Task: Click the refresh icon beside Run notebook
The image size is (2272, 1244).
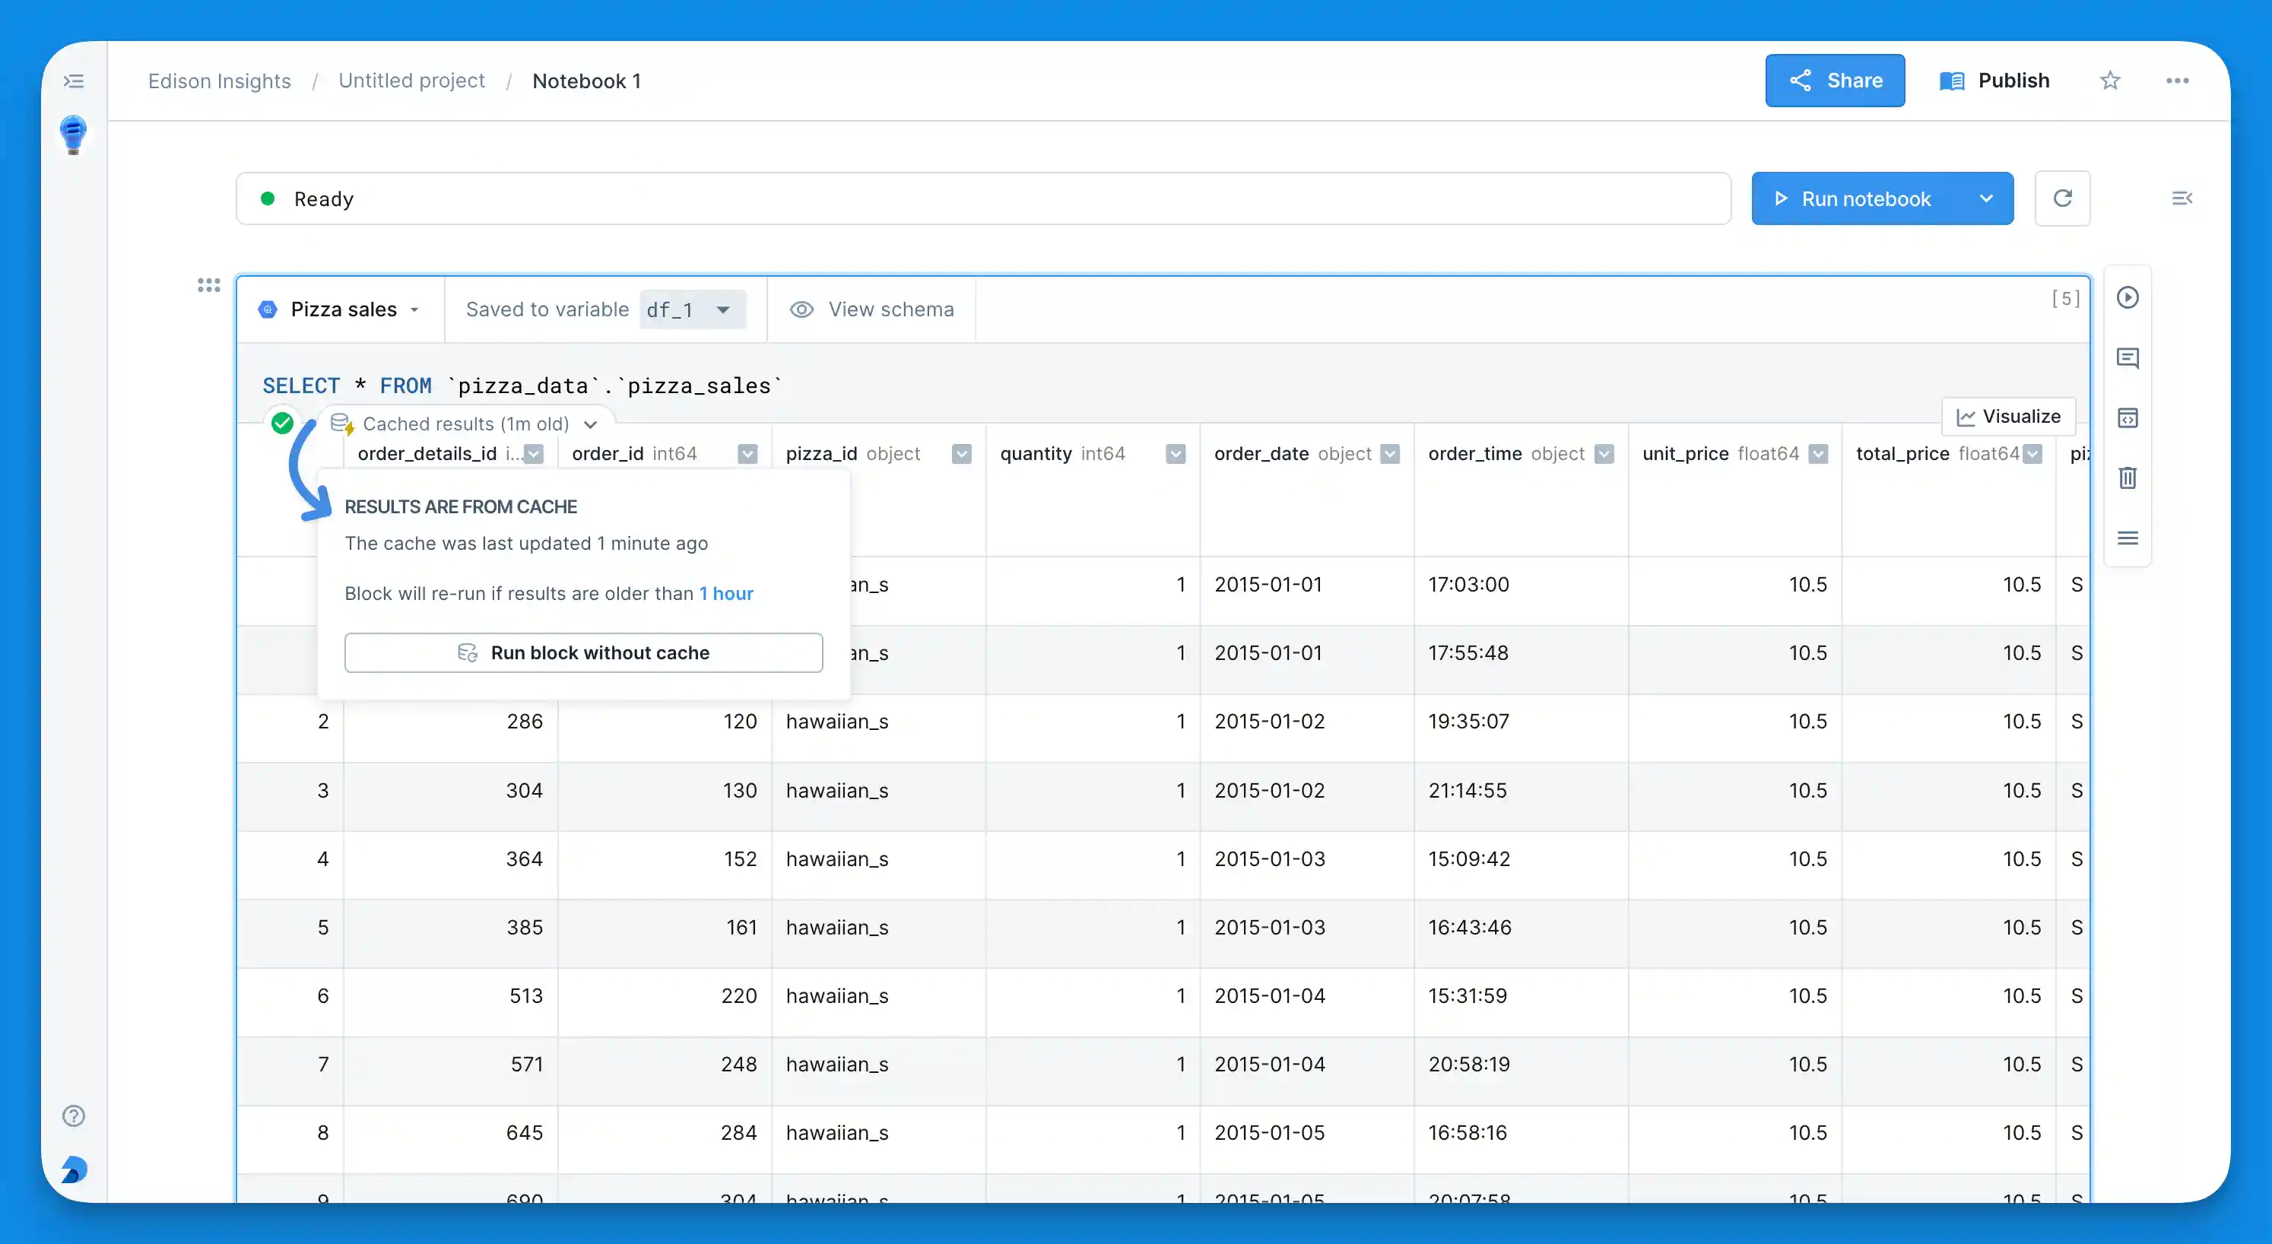Action: tap(2062, 198)
